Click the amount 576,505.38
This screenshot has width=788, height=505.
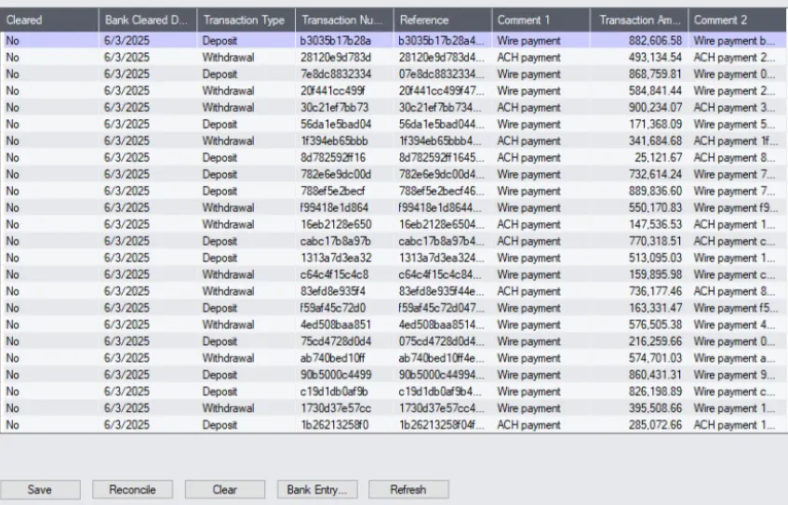click(x=655, y=325)
